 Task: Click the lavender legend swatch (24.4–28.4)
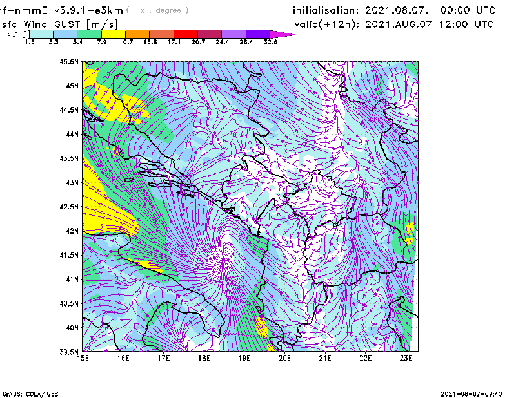pyautogui.click(x=233, y=34)
